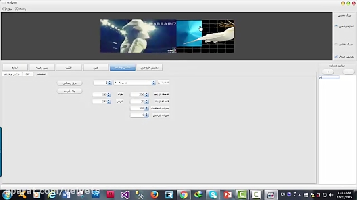The height and width of the screenshot is (200, 357).
Task: Click the plus button in velvet safari panel
Action: (x=328, y=72)
